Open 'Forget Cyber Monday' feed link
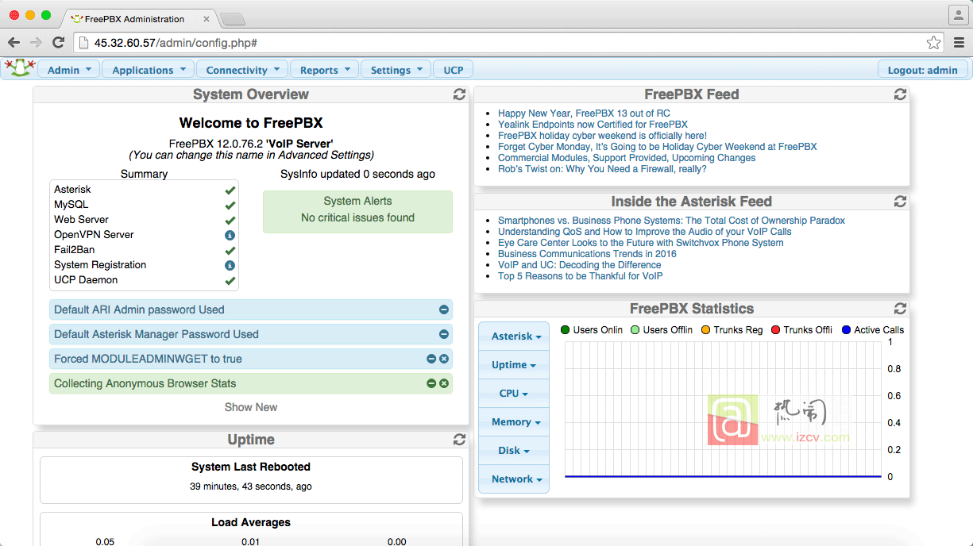Screen dimensions: 973x546 657,147
